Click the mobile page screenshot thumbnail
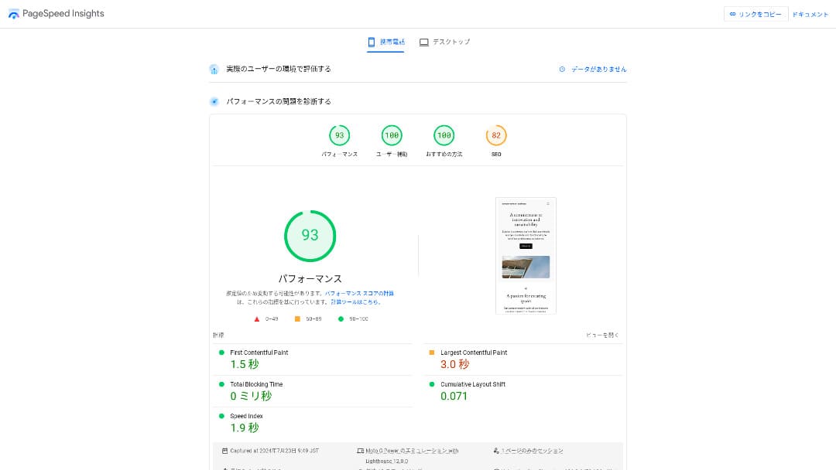 [526, 256]
